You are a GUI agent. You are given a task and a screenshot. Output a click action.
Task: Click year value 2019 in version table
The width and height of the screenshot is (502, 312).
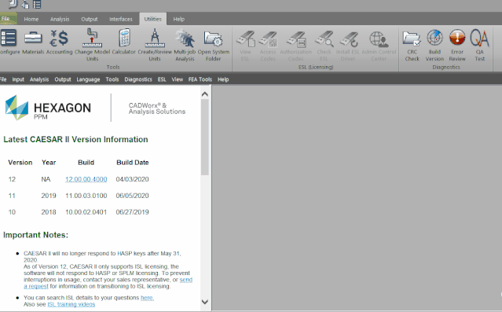(x=49, y=196)
